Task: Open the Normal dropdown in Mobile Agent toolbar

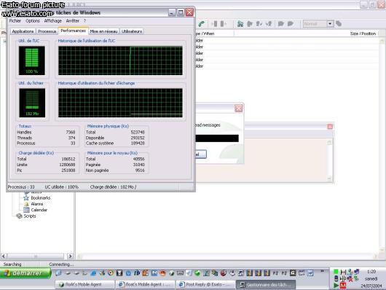Action: click(x=318, y=23)
